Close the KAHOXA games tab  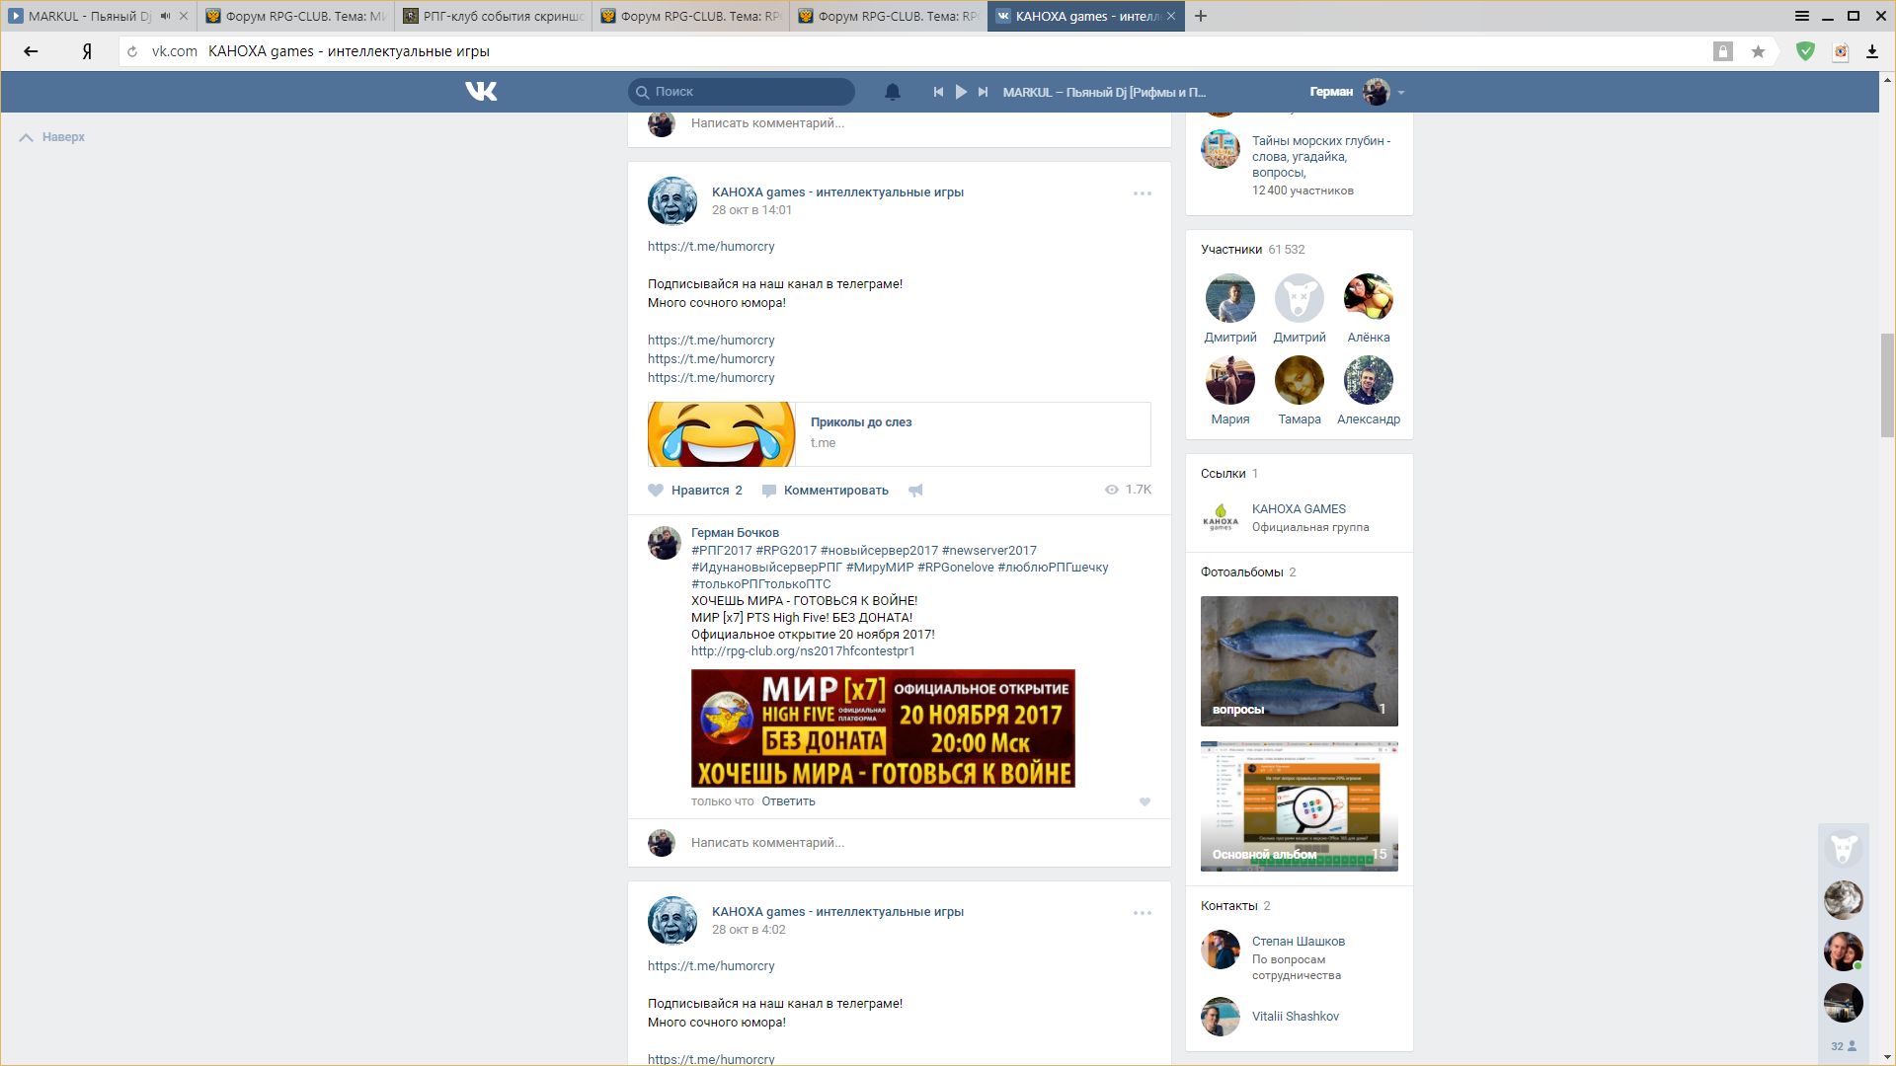pos(1171,16)
